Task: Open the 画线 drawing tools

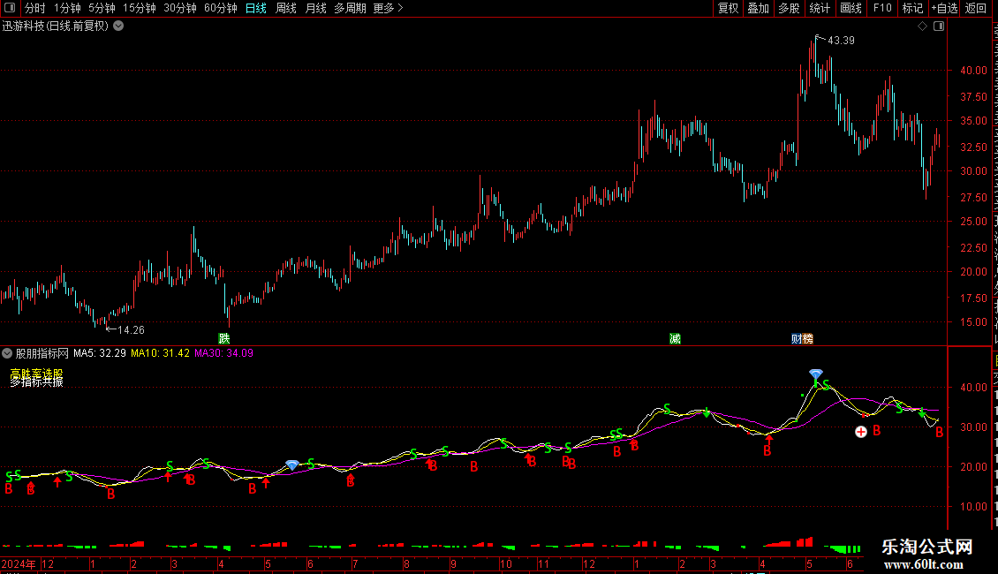Action: point(851,8)
